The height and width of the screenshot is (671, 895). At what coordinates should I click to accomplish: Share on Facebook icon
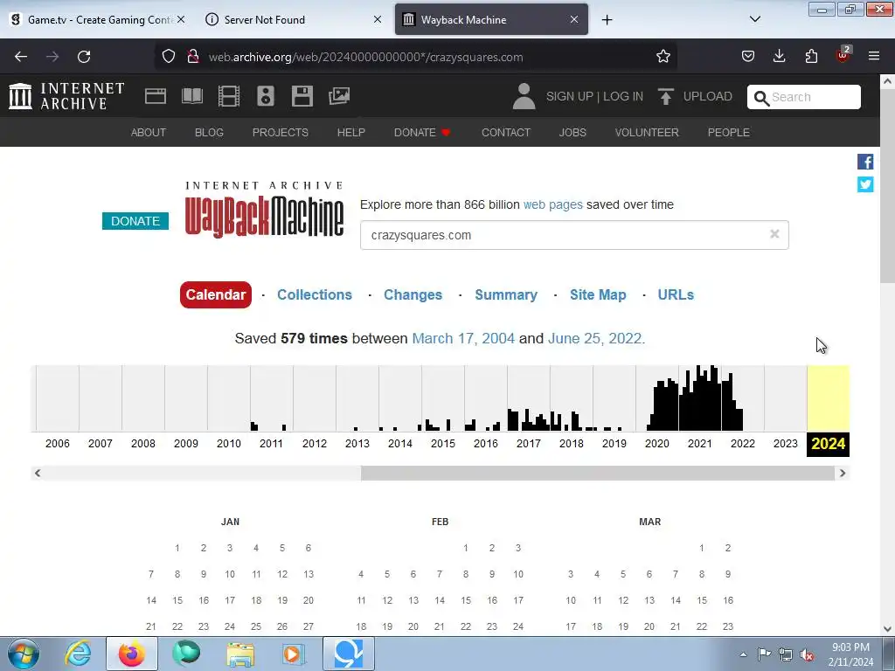click(865, 162)
